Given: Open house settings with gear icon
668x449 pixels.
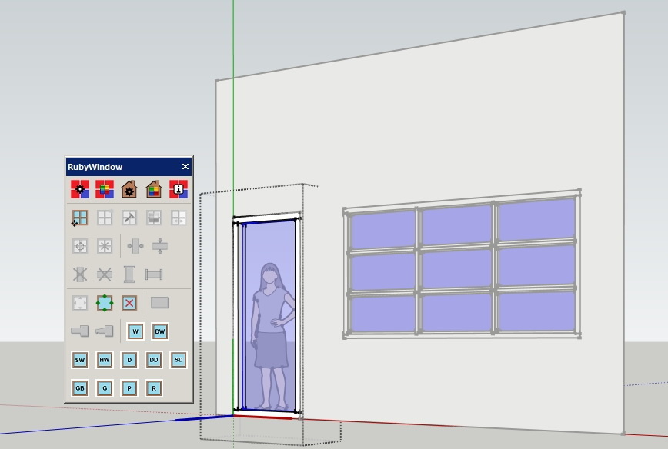Looking at the screenshot, I should tap(129, 189).
